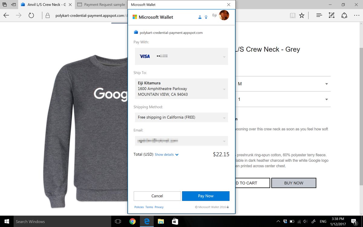
Task: Add page to favorites with star icon
Action: click(302, 15)
